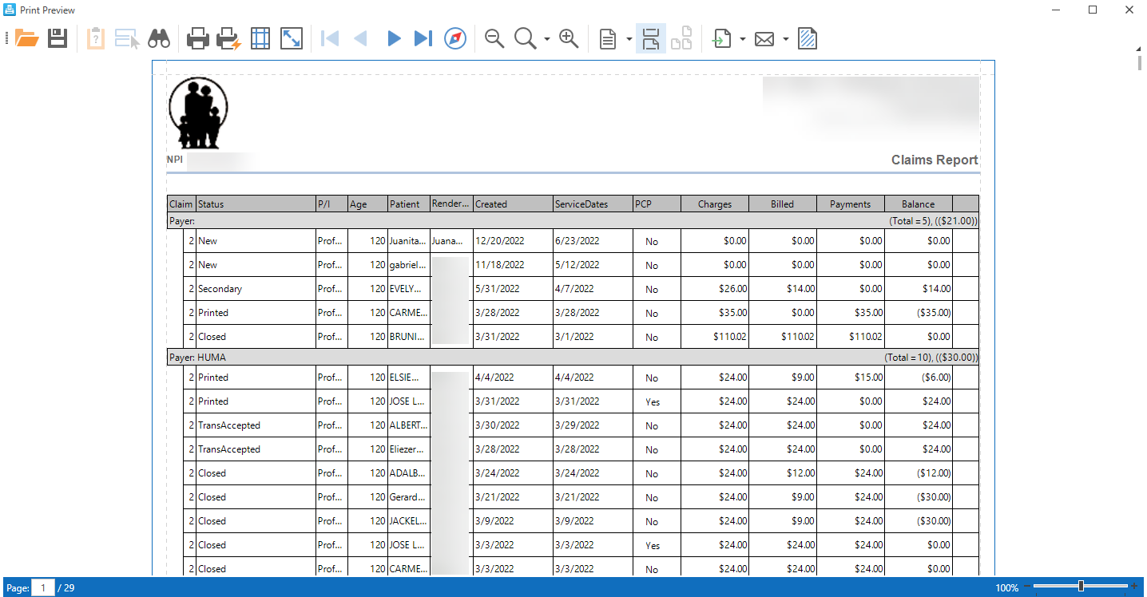Viewport: 1147px width, 597px height.
Task: Toggle the navigation pane compass icon
Action: (455, 38)
